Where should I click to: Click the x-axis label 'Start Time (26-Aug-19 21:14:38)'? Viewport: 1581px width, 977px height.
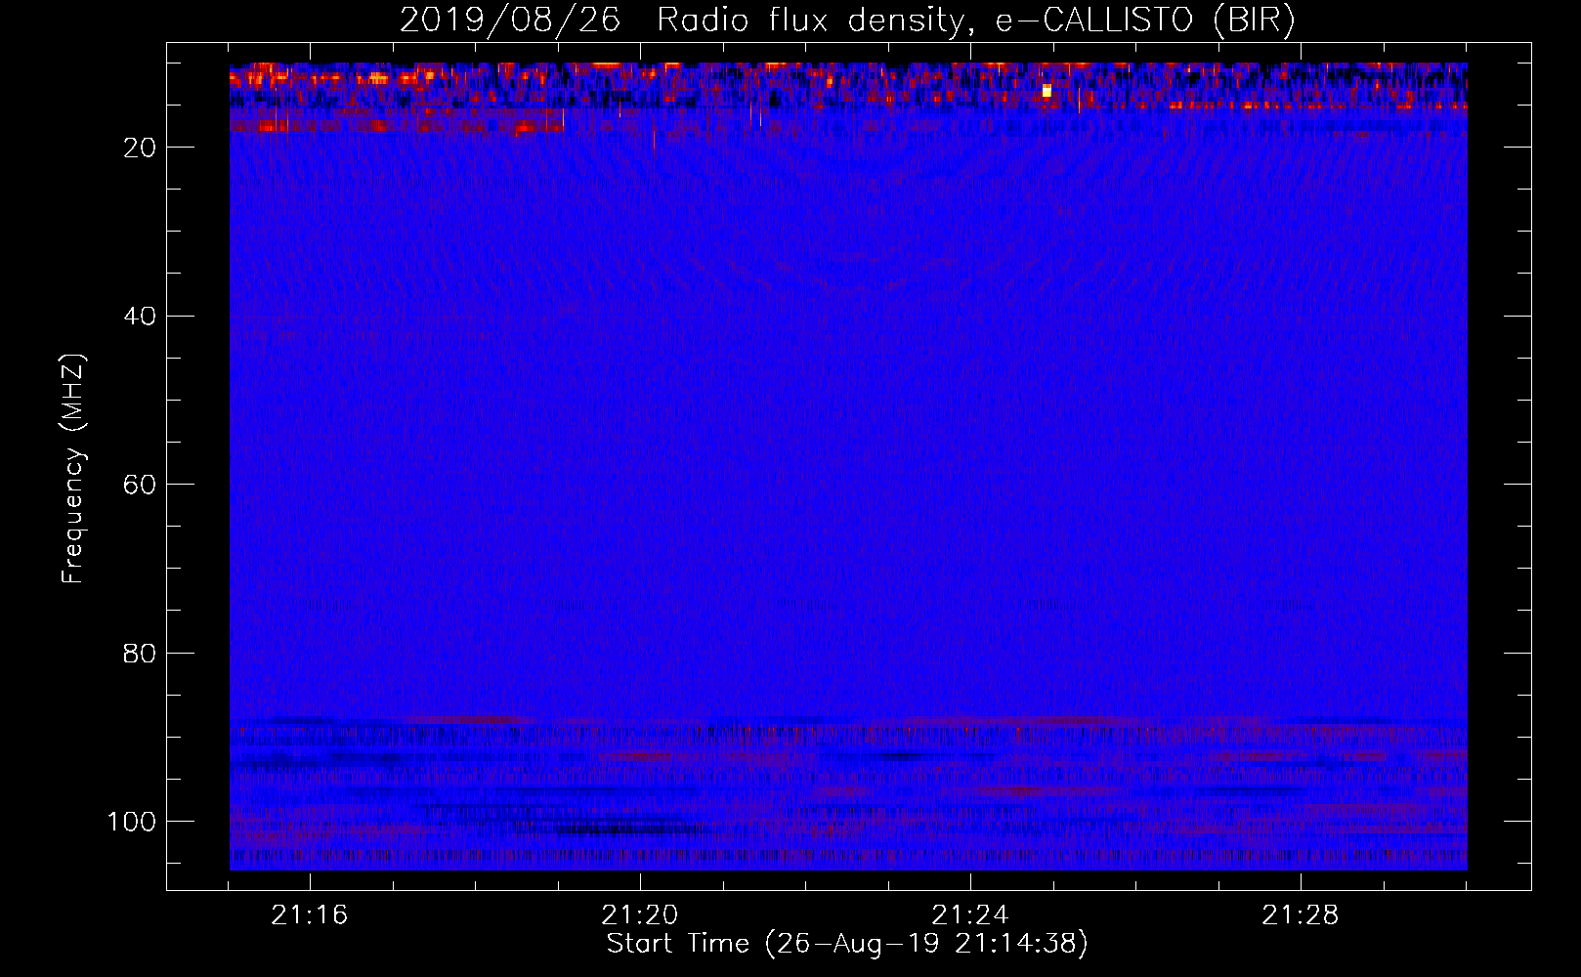[847, 944]
